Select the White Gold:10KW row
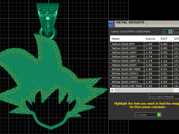Image resolution: width=179 pixels, height=134 pixels. pyautogui.click(x=144, y=77)
